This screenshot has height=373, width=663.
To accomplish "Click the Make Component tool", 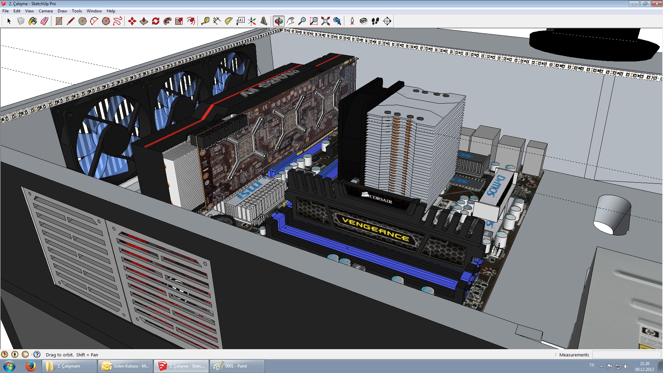I will pyautogui.click(x=21, y=21).
